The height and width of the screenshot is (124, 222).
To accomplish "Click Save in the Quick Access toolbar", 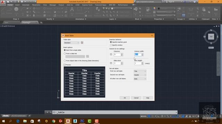I will coord(15,1).
